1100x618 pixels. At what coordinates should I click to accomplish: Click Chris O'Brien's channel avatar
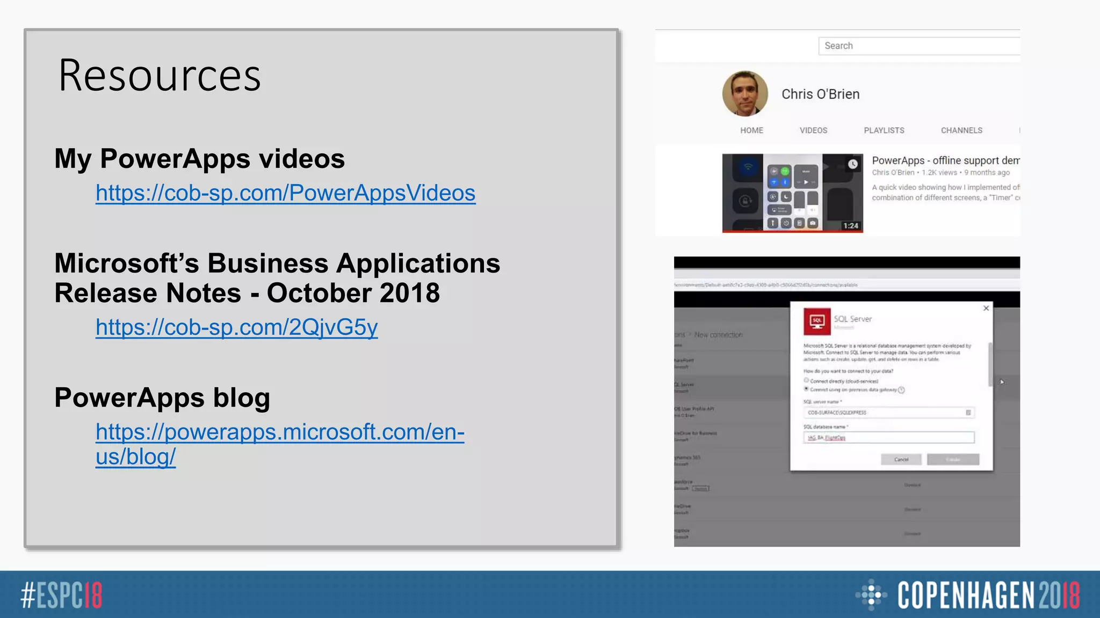[745, 94]
